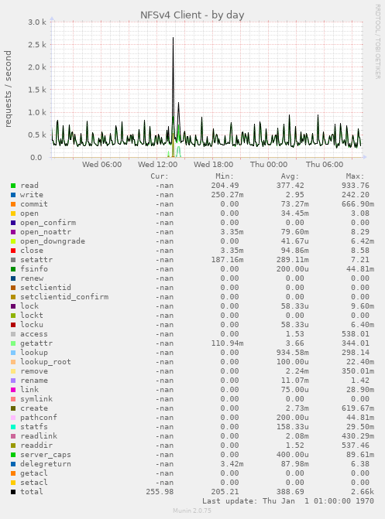The height and width of the screenshot is (519, 385).
Task: Select the magenta swatch for link
Action: click(13, 390)
